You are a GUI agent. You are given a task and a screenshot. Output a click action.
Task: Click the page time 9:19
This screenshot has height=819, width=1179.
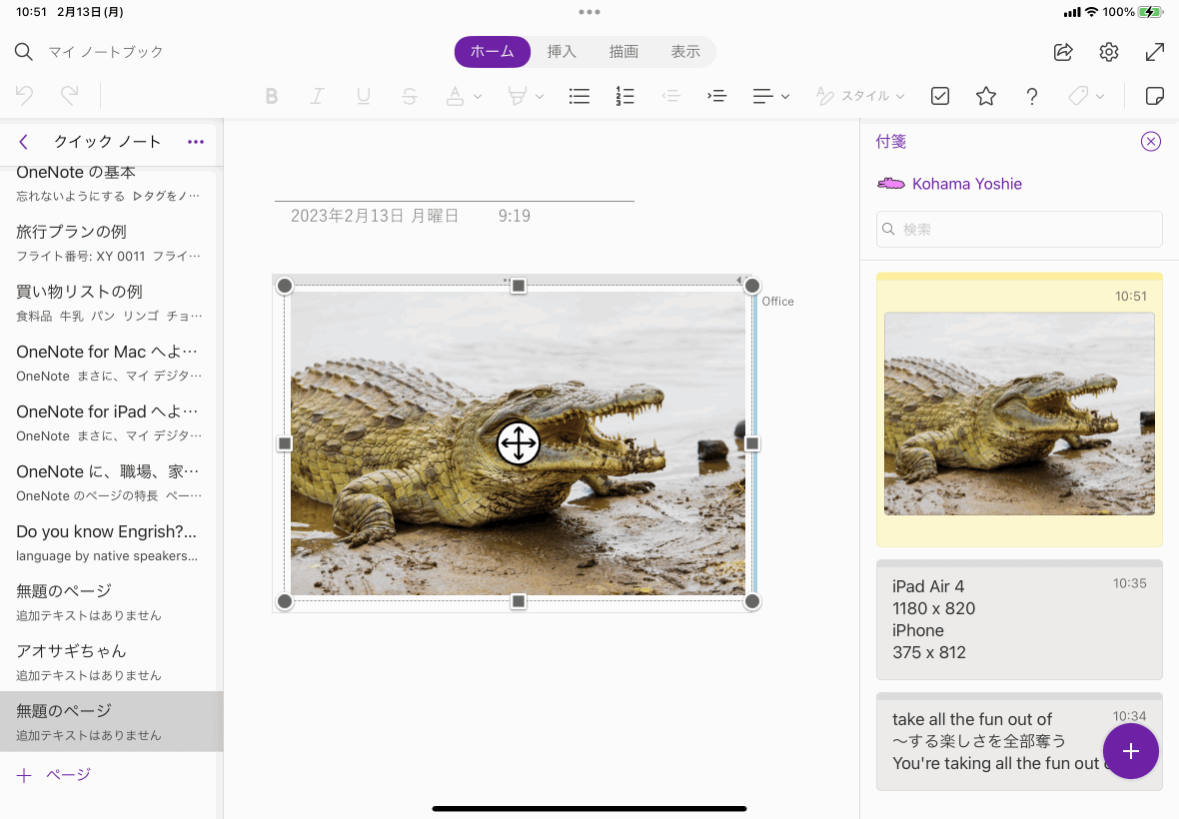click(515, 217)
